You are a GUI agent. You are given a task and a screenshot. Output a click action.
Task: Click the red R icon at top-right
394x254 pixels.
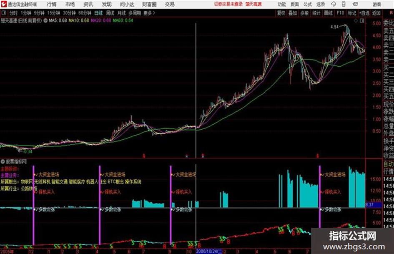[x=391, y=13]
